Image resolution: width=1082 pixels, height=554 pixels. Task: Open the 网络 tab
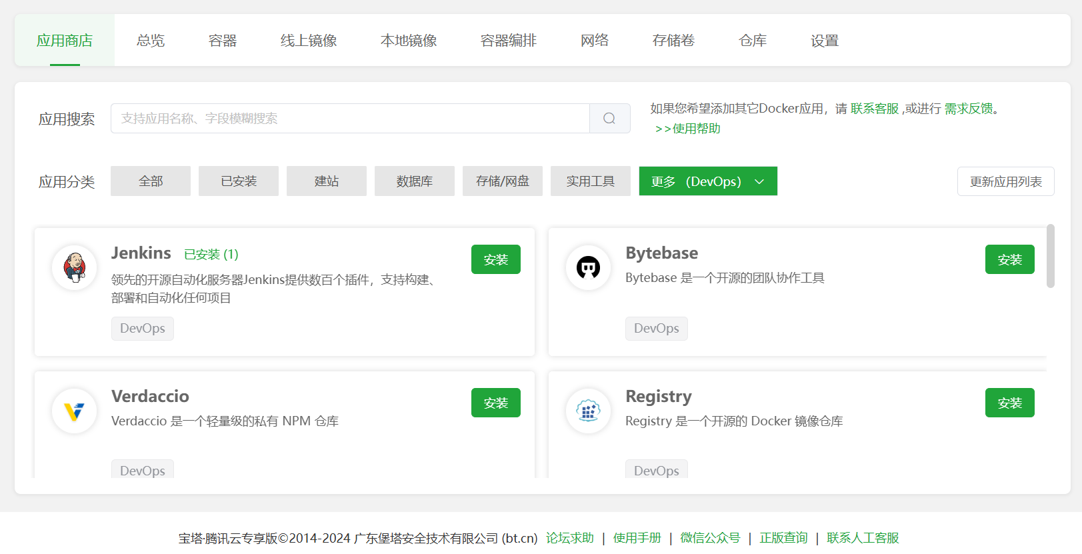pyautogui.click(x=595, y=41)
